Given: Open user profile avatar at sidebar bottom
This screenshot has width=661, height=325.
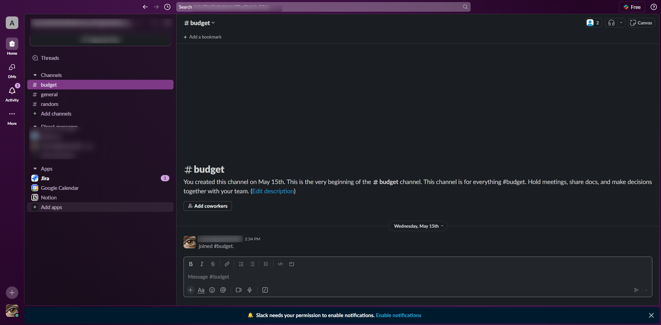Looking at the screenshot, I should click(x=12, y=311).
